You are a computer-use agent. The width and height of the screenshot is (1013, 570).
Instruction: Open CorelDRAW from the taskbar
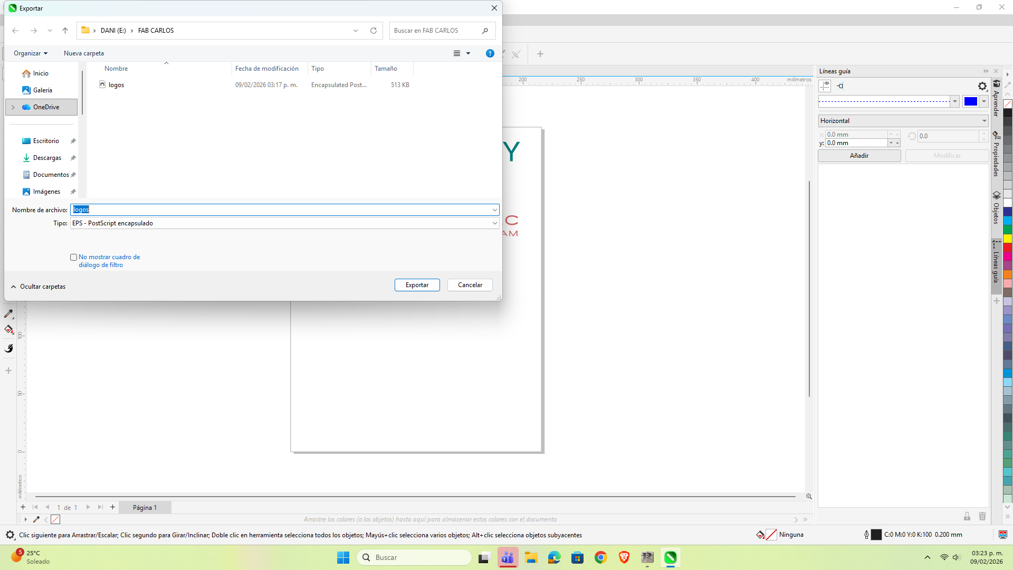[x=670, y=557]
